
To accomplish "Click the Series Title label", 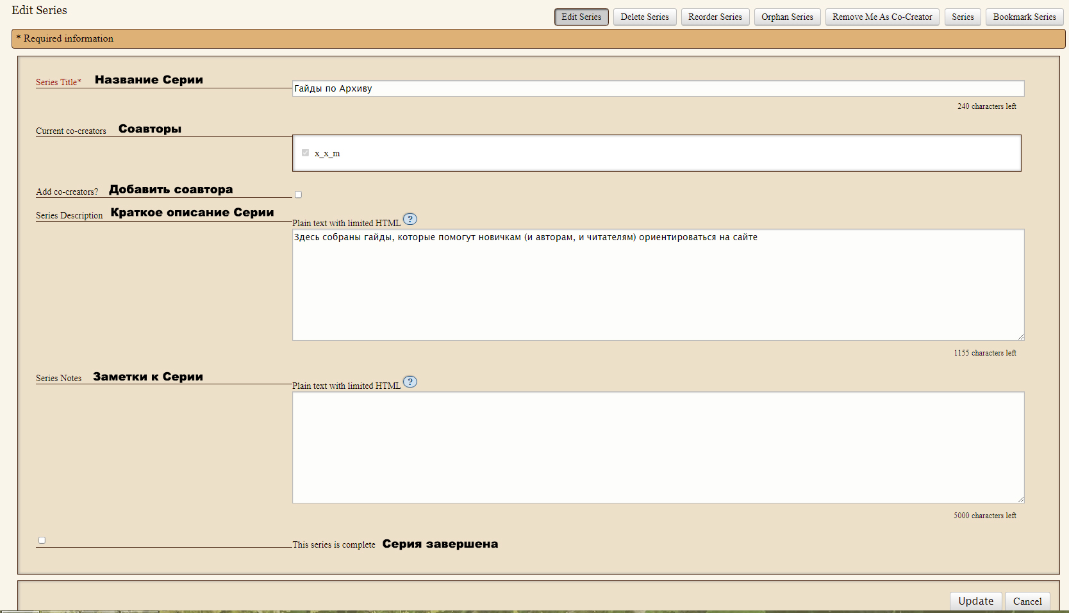I will (x=58, y=82).
